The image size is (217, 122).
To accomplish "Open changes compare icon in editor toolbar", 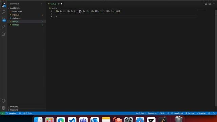I will tap(206, 4).
